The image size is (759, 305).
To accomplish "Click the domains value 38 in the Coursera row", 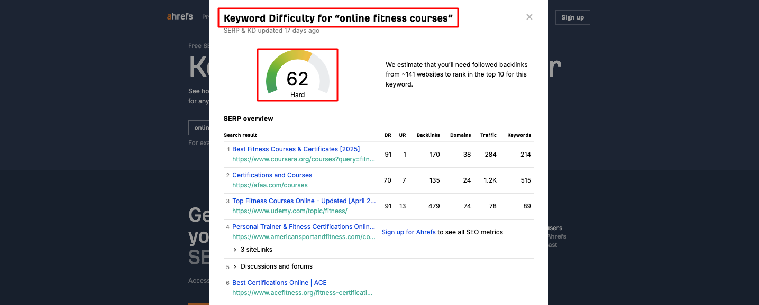I will coord(467,155).
